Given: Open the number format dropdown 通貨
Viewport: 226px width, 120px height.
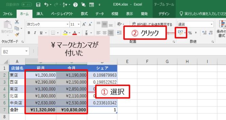Looking at the screenshot, I should (211, 24).
